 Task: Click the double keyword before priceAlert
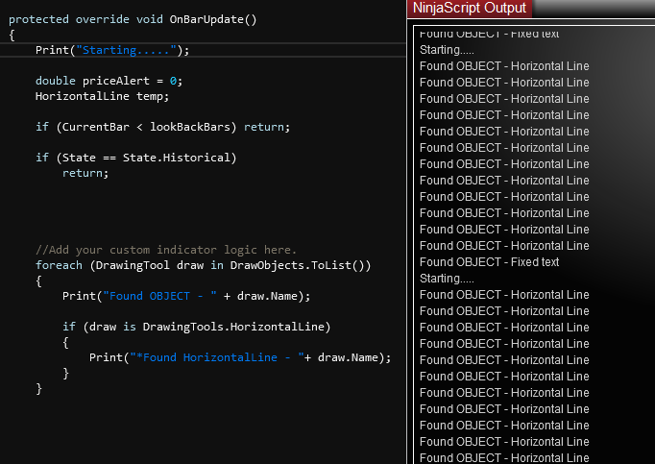coord(56,81)
